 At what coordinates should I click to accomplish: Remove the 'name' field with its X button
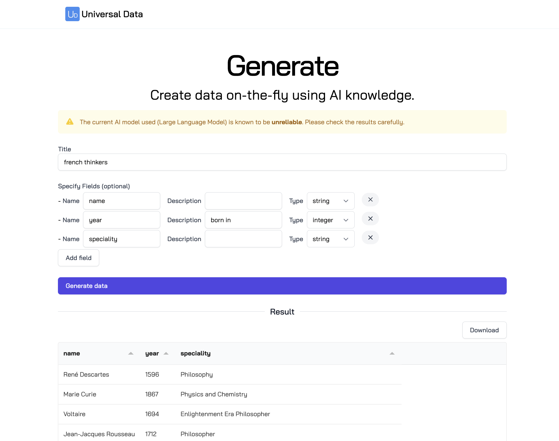tap(370, 200)
